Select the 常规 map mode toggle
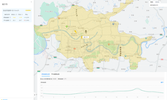The height and width of the screenshot is (100, 167). click(152, 2)
